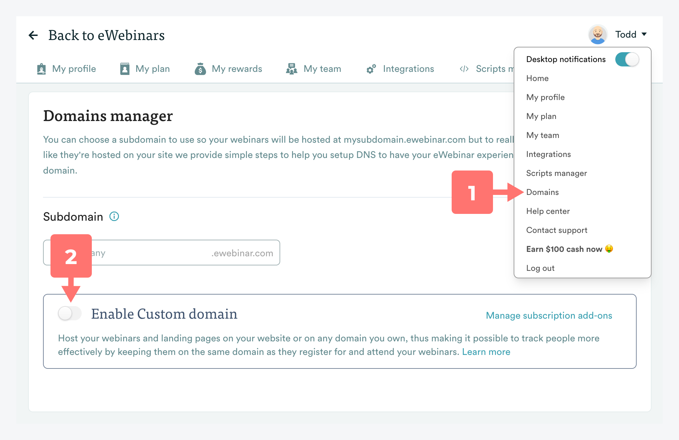Image resolution: width=679 pixels, height=440 pixels.
Task: Disable Desktop notifications toggle
Action: click(x=627, y=59)
